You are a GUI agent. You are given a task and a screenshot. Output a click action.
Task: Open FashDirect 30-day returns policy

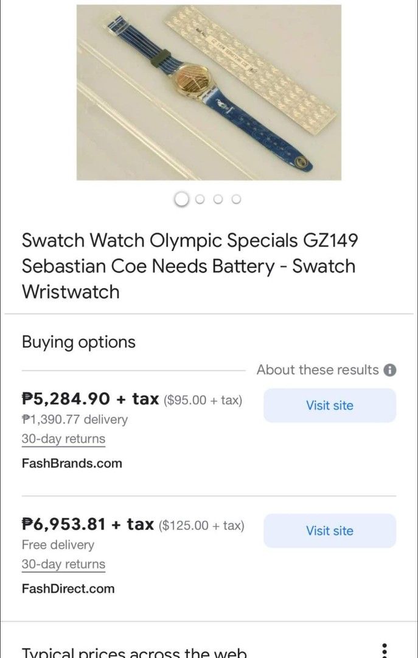click(x=63, y=564)
